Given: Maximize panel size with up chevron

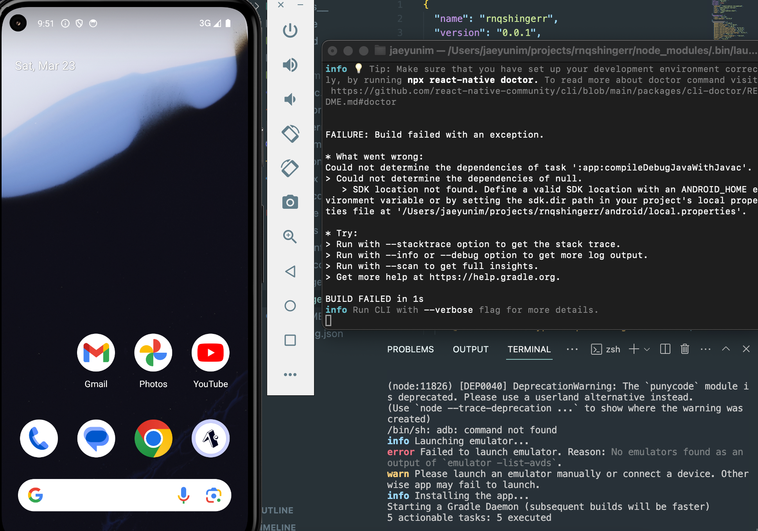Looking at the screenshot, I should pos(726,348).
